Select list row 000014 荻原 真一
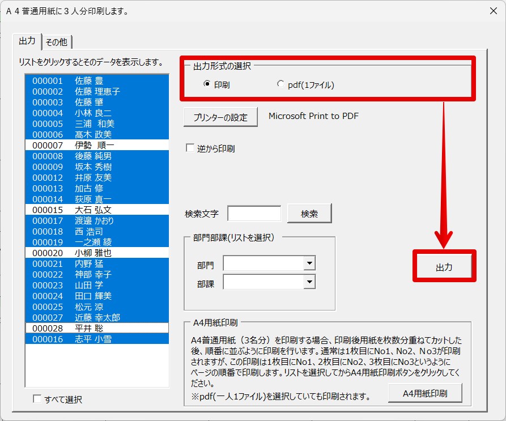506x421 pixels. [x=97, y=199]
